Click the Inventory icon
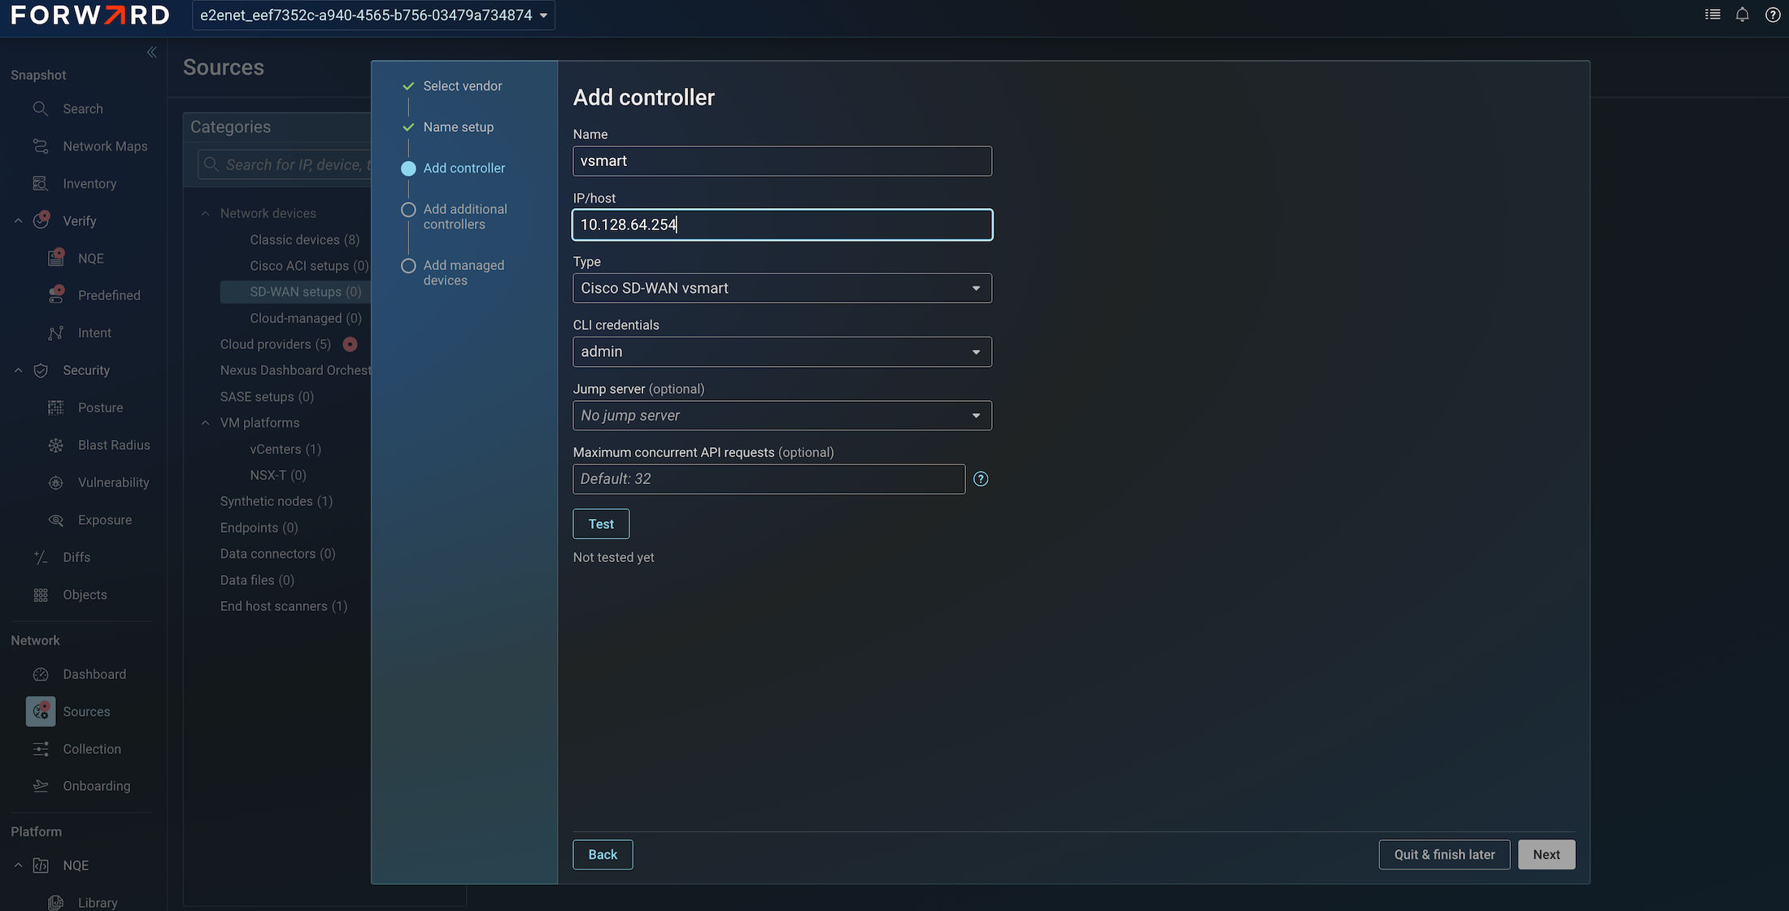Image resolution: width=1789 pixels, height=911 pixels. (x=41, y=183)
